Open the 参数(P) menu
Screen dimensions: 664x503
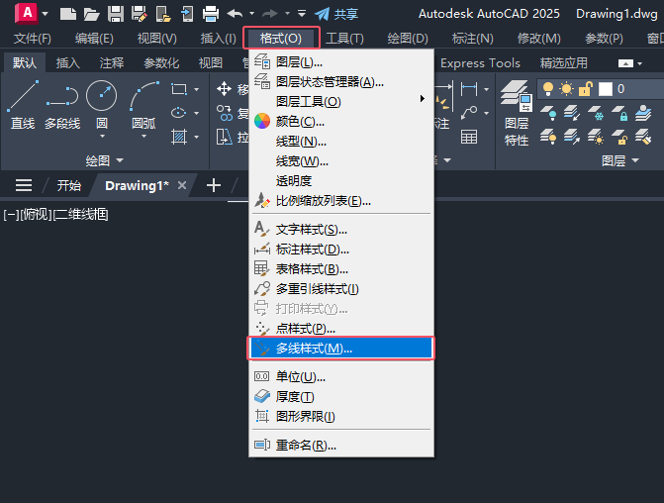click(604, 39)
